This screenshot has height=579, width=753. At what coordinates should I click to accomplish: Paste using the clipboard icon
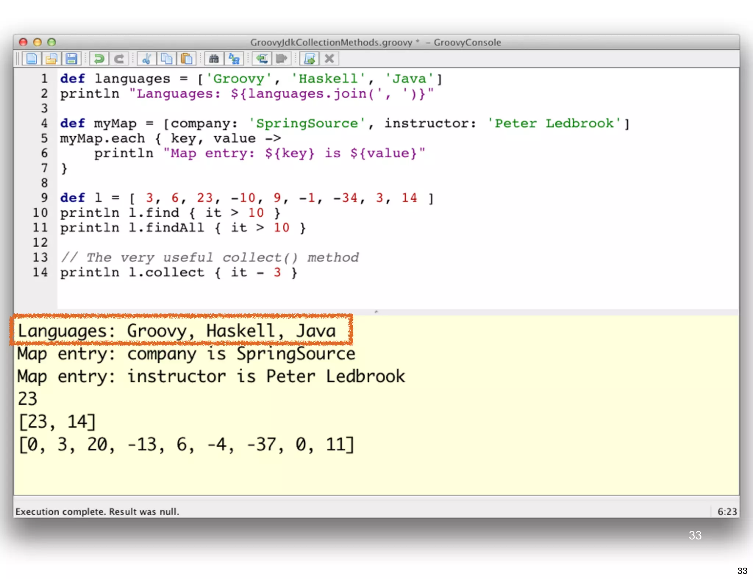pos(186,59)
